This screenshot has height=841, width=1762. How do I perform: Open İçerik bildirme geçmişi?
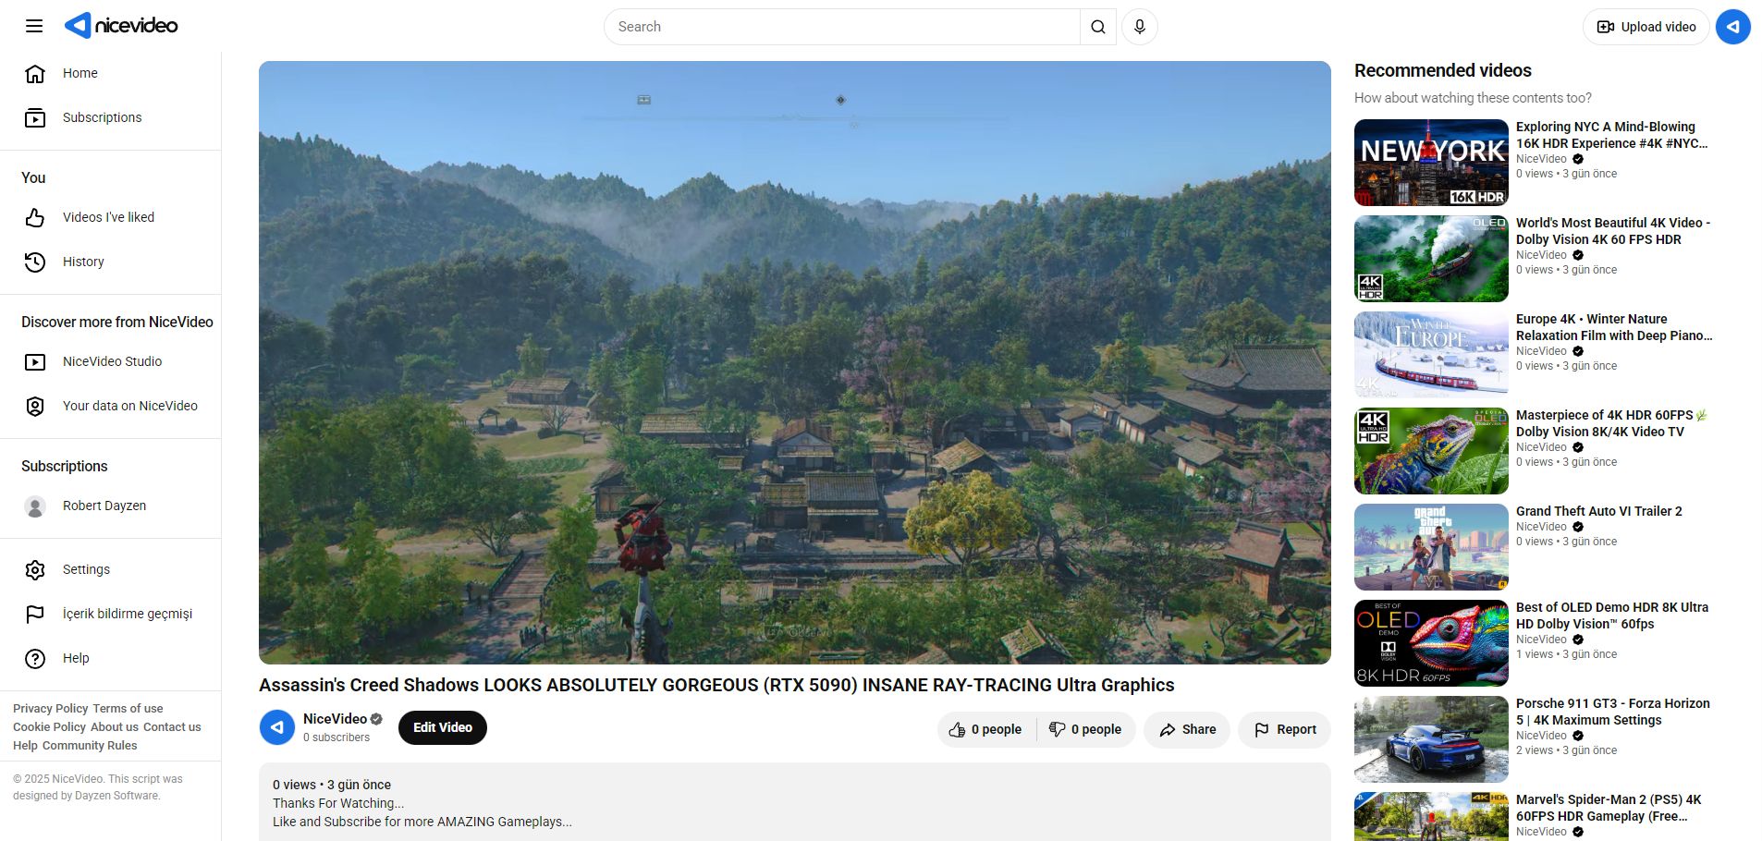coord(111,614)
